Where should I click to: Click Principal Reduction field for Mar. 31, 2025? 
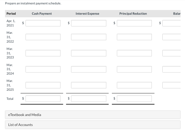coord(134,85)
